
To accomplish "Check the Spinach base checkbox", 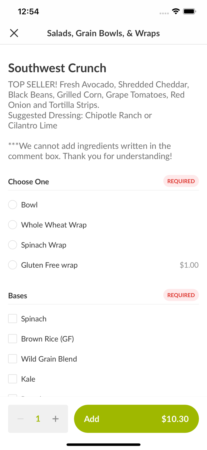I will click(13, 319).
